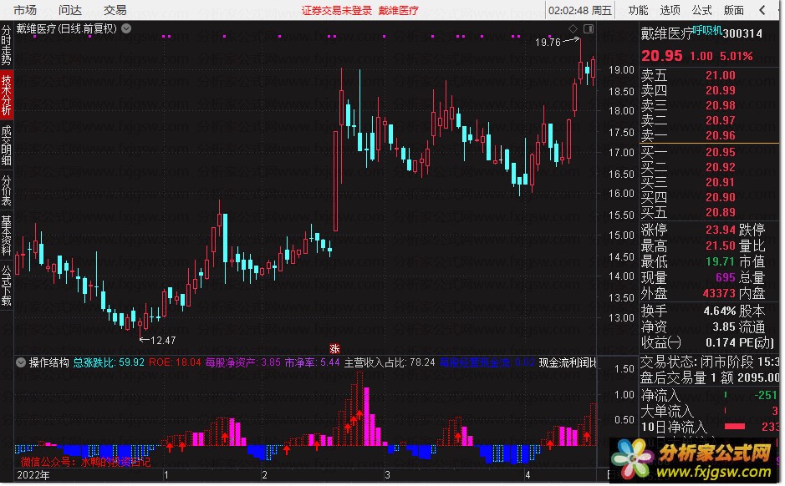Click the 10日净流入 red bar

click(x=735, y=427)
